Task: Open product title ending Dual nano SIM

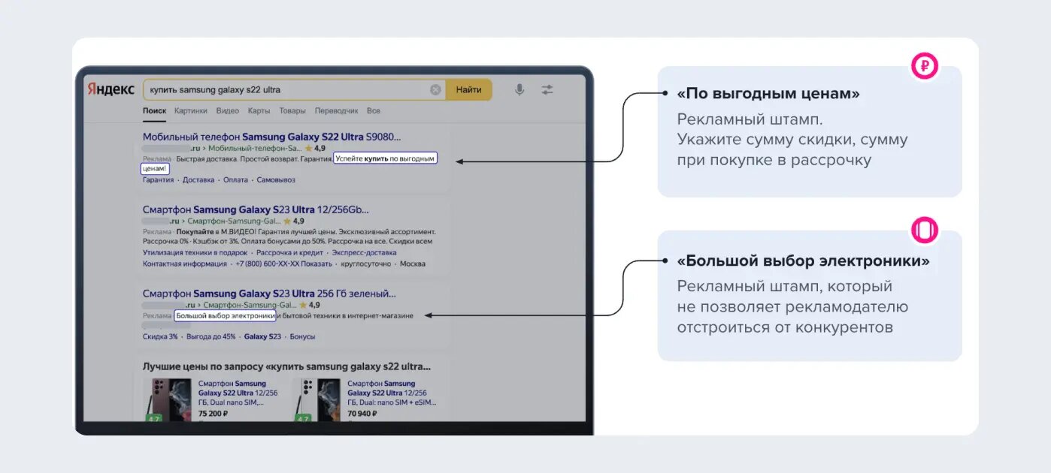Action: tap(238, 393)
